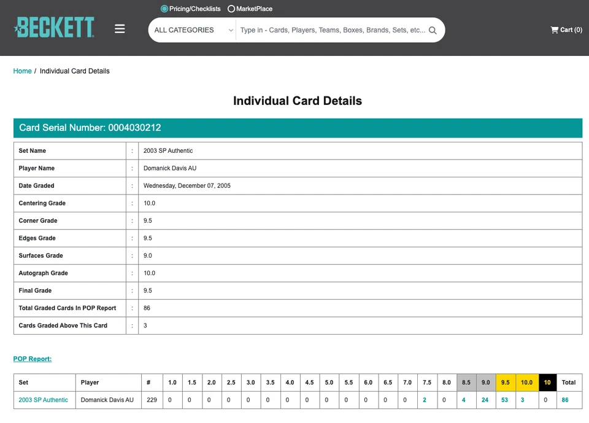Open the hamburger menu

120,29
